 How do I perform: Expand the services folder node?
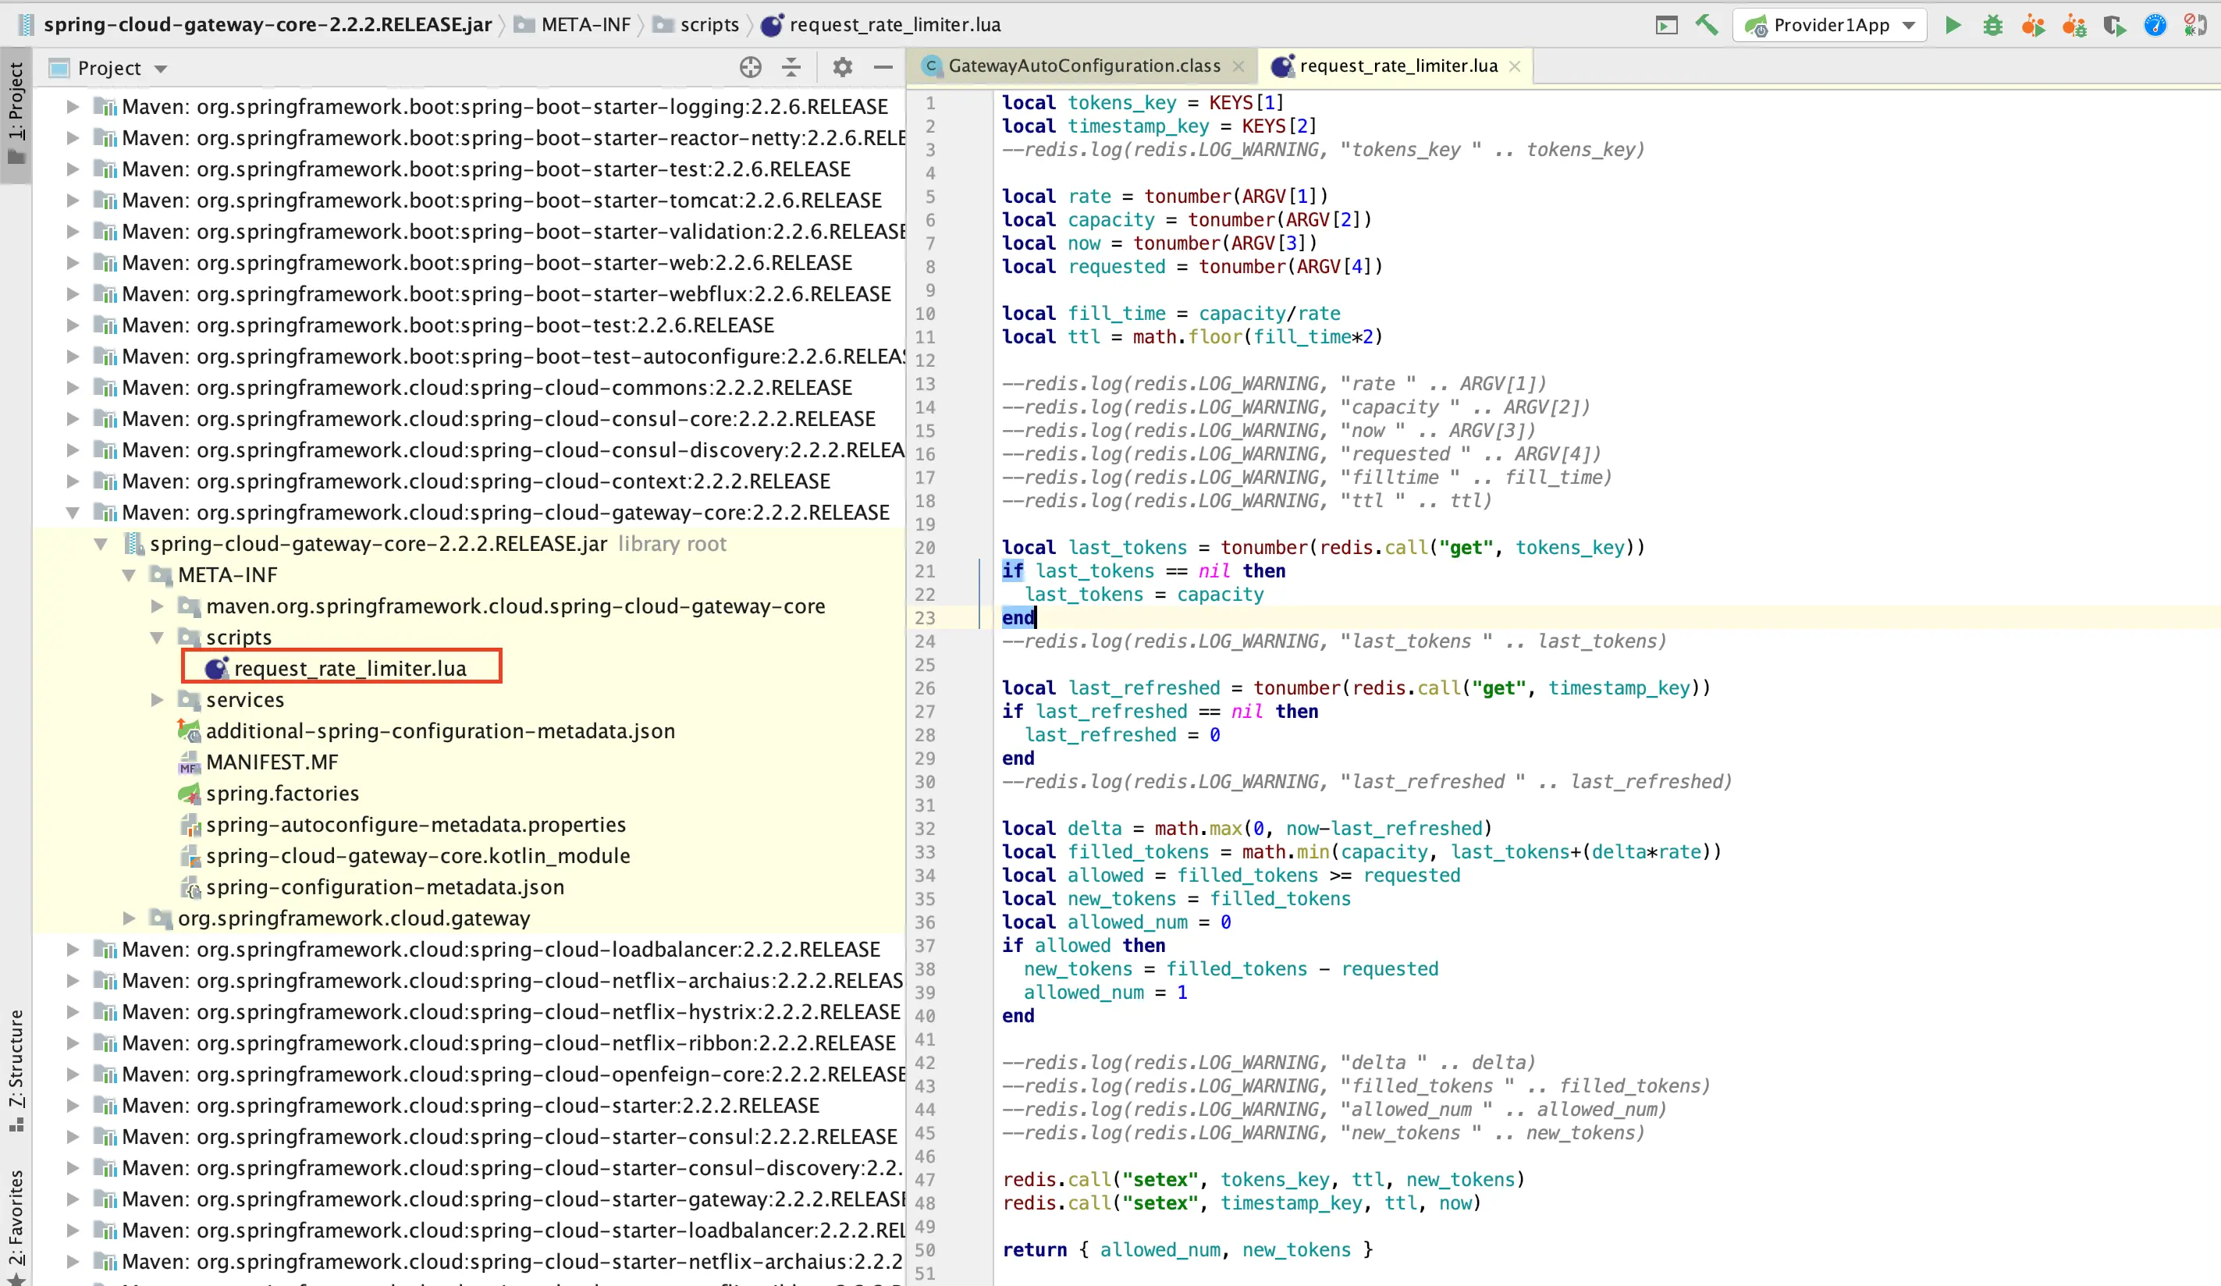(158, 700)
